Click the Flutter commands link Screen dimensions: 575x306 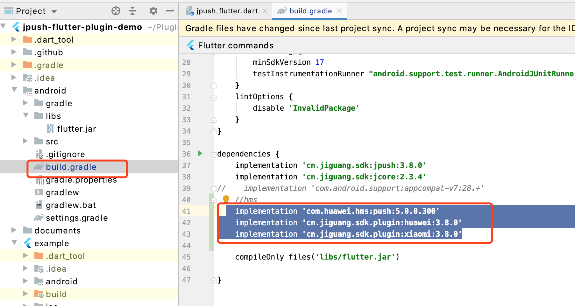(236, 45)
